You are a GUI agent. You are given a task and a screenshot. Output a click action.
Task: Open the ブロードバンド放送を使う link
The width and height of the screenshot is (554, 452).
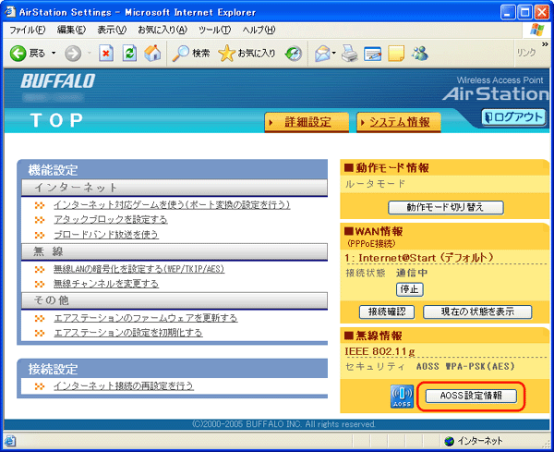click(x=106, y=235)
